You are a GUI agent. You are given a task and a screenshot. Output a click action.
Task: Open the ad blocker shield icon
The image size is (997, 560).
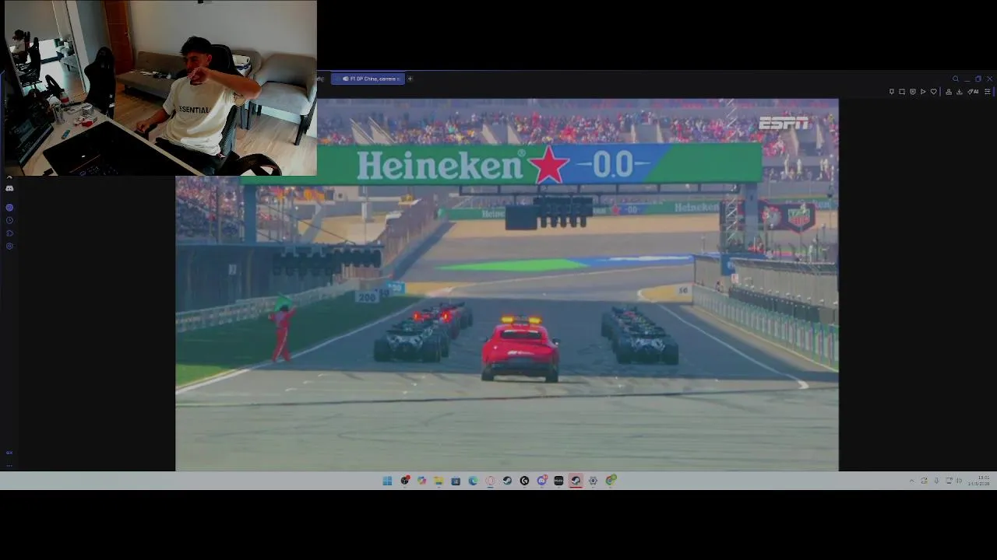(913, 92)
